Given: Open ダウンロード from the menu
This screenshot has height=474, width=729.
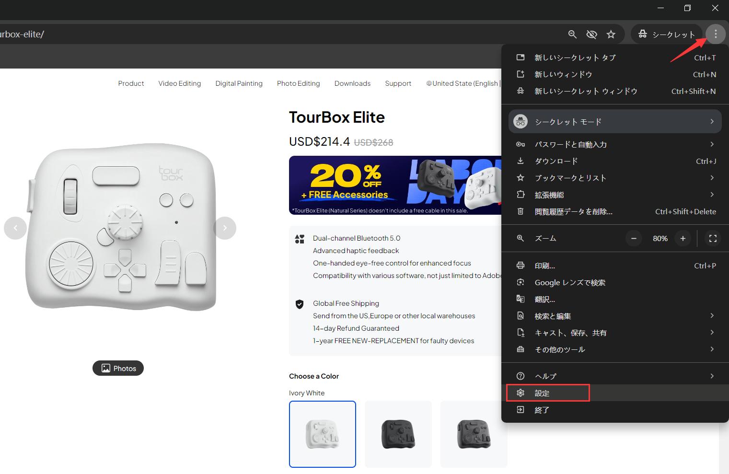Looking at the screenshot, I should pyautogui.click(x=556, y=161).
